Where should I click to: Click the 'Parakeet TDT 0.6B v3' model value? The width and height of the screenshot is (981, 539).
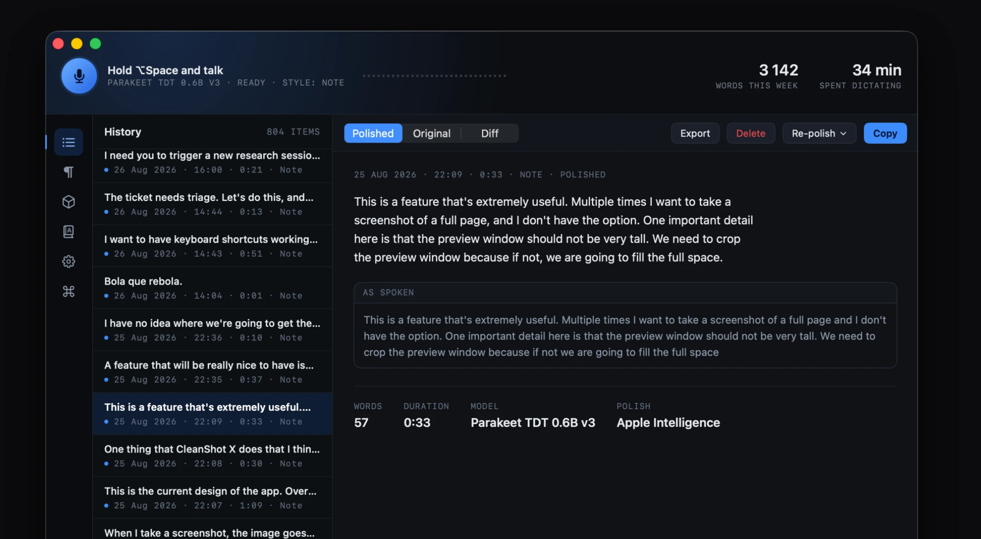coord(532,422)
